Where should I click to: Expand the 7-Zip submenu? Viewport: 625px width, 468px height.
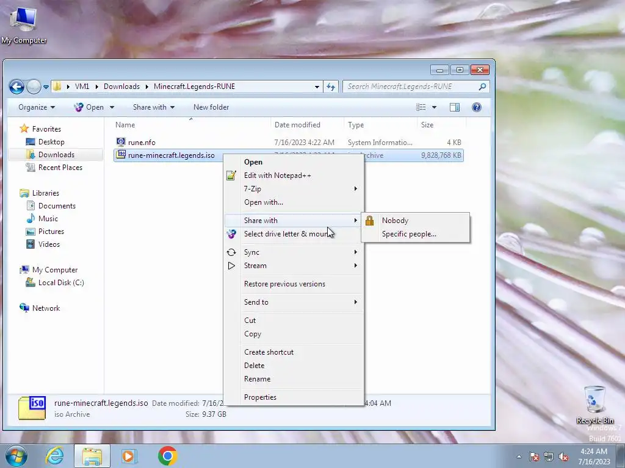point(294,189)
